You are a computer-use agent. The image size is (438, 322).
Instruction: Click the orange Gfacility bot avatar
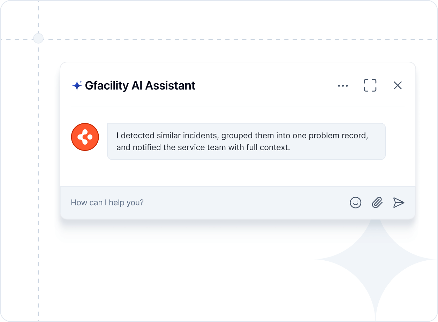point(85,137)
